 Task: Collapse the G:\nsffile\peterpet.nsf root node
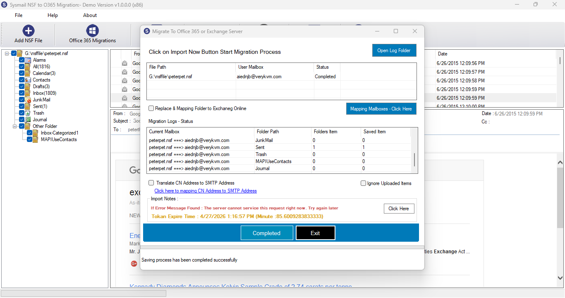7,53
